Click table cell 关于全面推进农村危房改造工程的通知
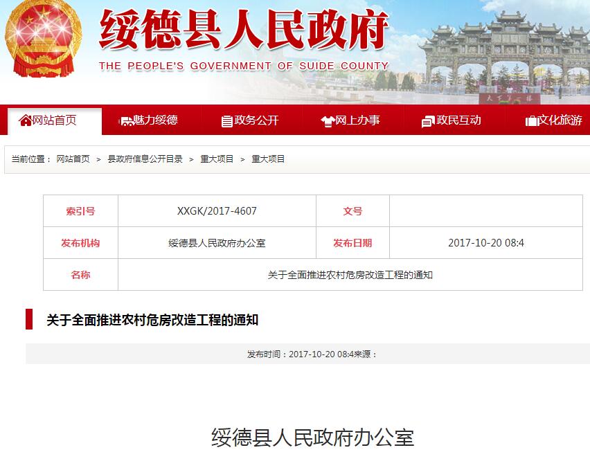 [x=350, y=275]
